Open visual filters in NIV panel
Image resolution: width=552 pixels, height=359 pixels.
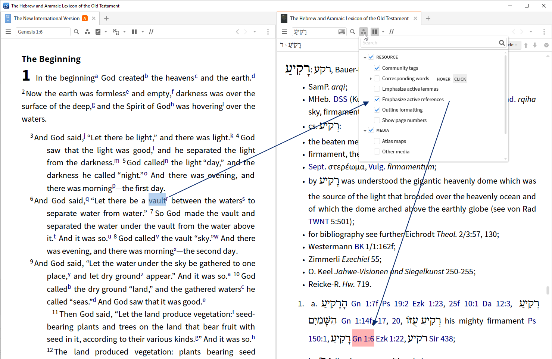(x=87, y=32)
